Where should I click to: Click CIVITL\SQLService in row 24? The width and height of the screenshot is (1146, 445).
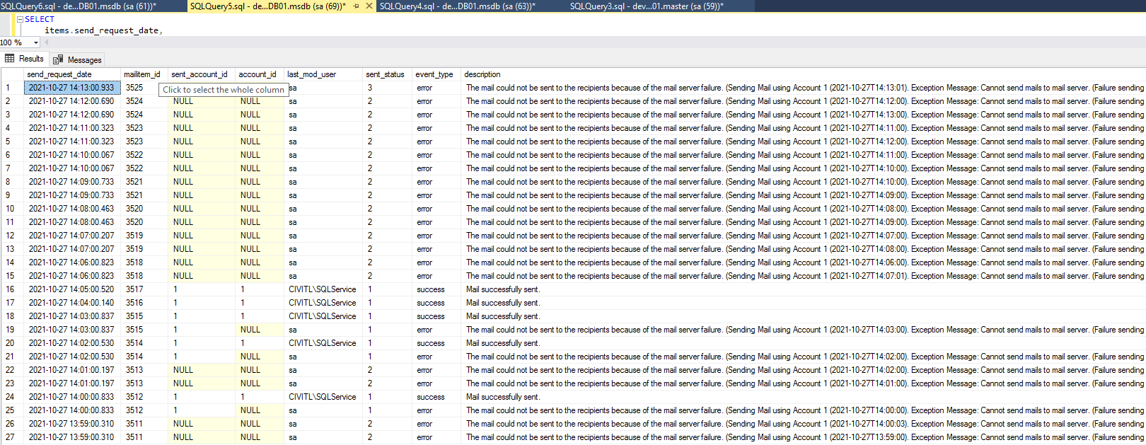(323, 397)
